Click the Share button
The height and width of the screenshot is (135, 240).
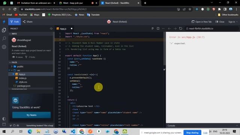point(28,22)
